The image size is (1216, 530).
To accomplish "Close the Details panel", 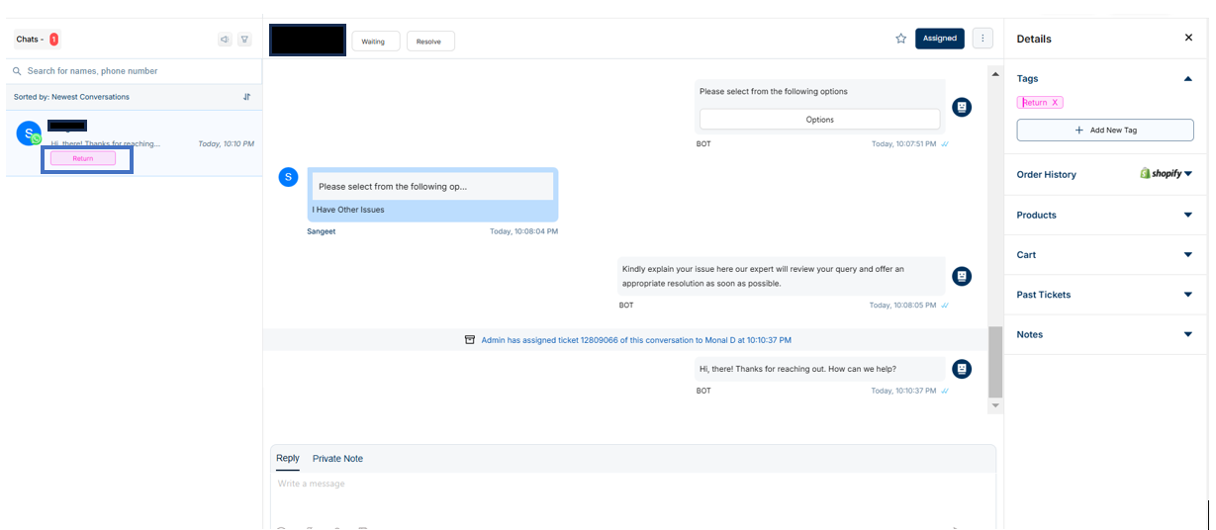I will pos(1188,38).
